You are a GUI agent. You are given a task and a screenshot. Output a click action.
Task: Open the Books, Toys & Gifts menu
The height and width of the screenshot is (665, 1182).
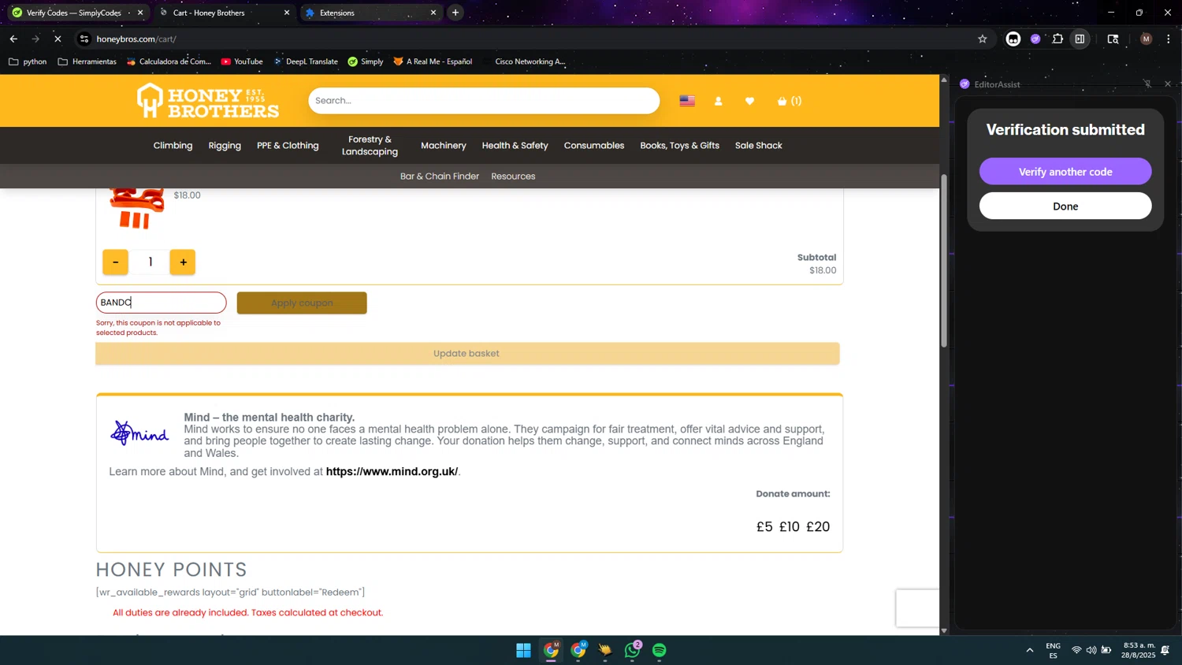pyautogui.click(x=679, y=146)
